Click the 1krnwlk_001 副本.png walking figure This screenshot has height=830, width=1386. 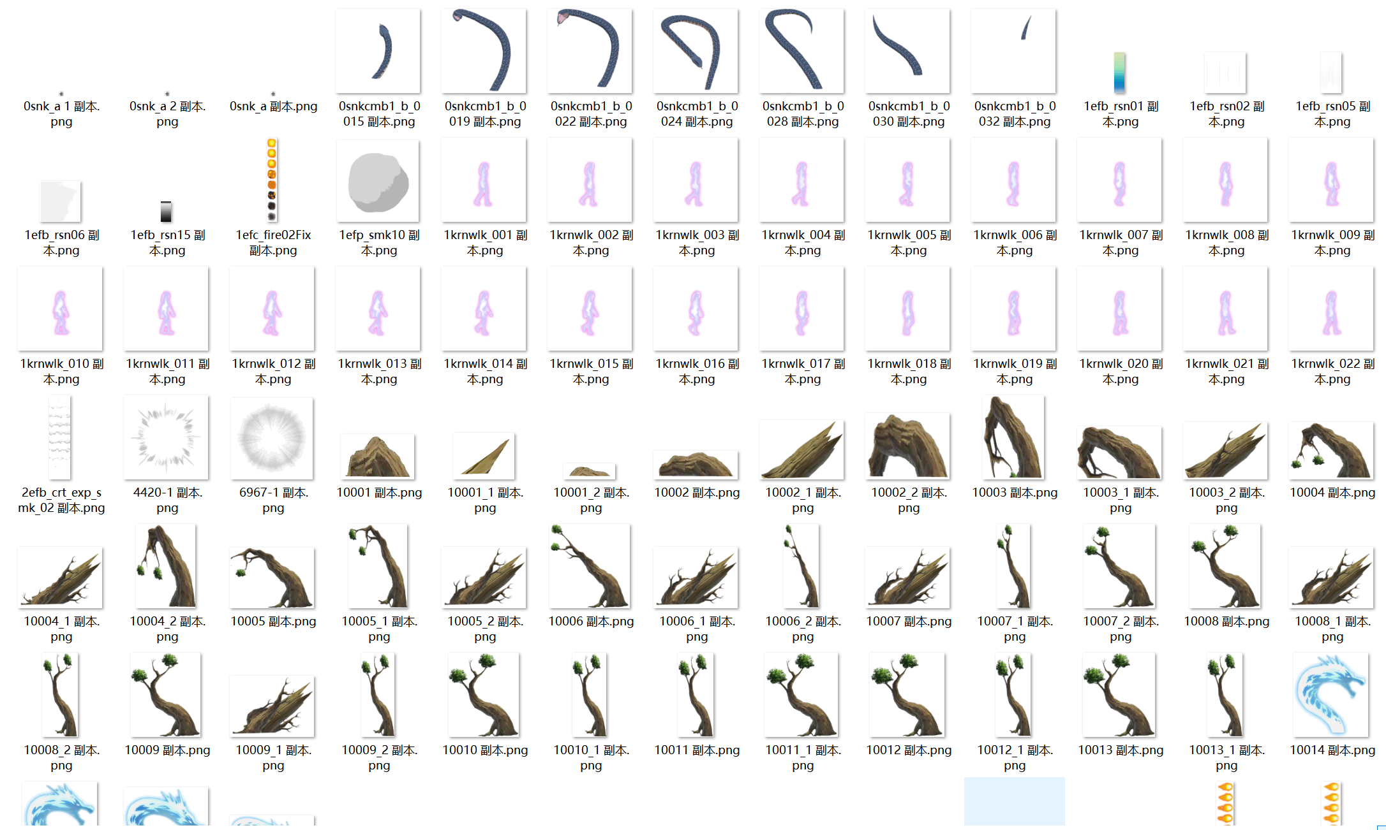484,180
